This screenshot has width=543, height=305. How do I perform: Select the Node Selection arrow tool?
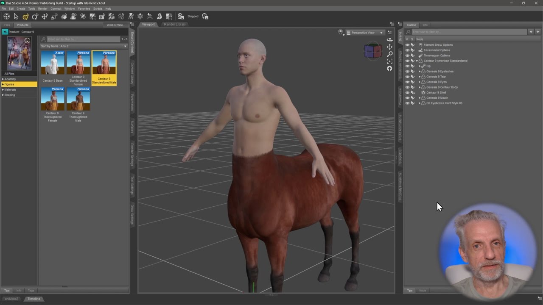click(16, 17)
